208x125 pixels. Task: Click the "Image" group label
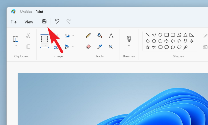point(58,56)
